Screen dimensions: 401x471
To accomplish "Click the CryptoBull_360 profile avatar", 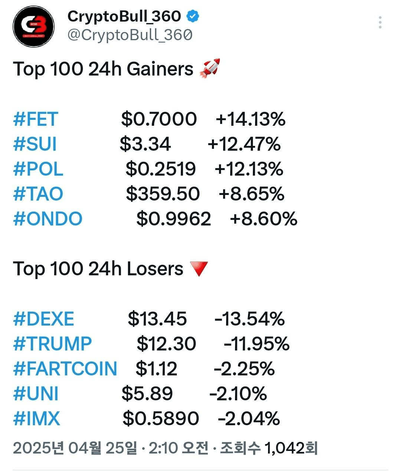I will point(33,26).
